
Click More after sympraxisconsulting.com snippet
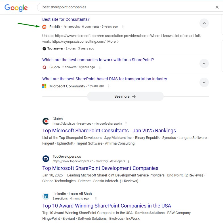(113, 42)
